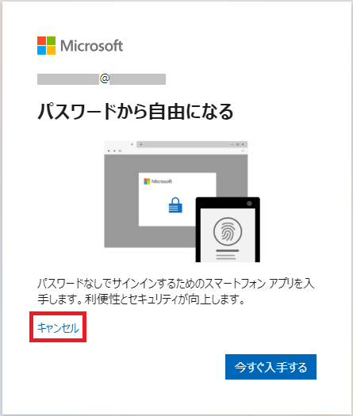Click the forward arrow in illustrated browser
The width and height of the screenshot is (353, 416).
(x=114, y=151)
